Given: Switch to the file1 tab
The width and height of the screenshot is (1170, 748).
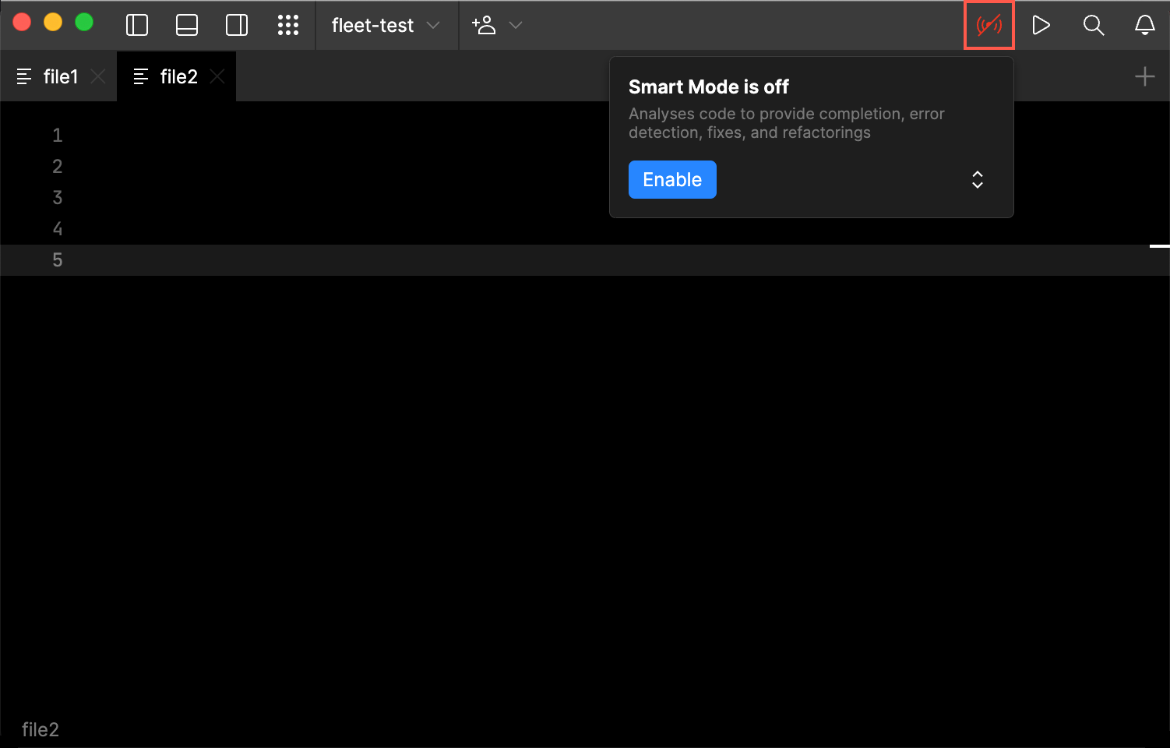Looking at the screenshot, I should 60,76.
